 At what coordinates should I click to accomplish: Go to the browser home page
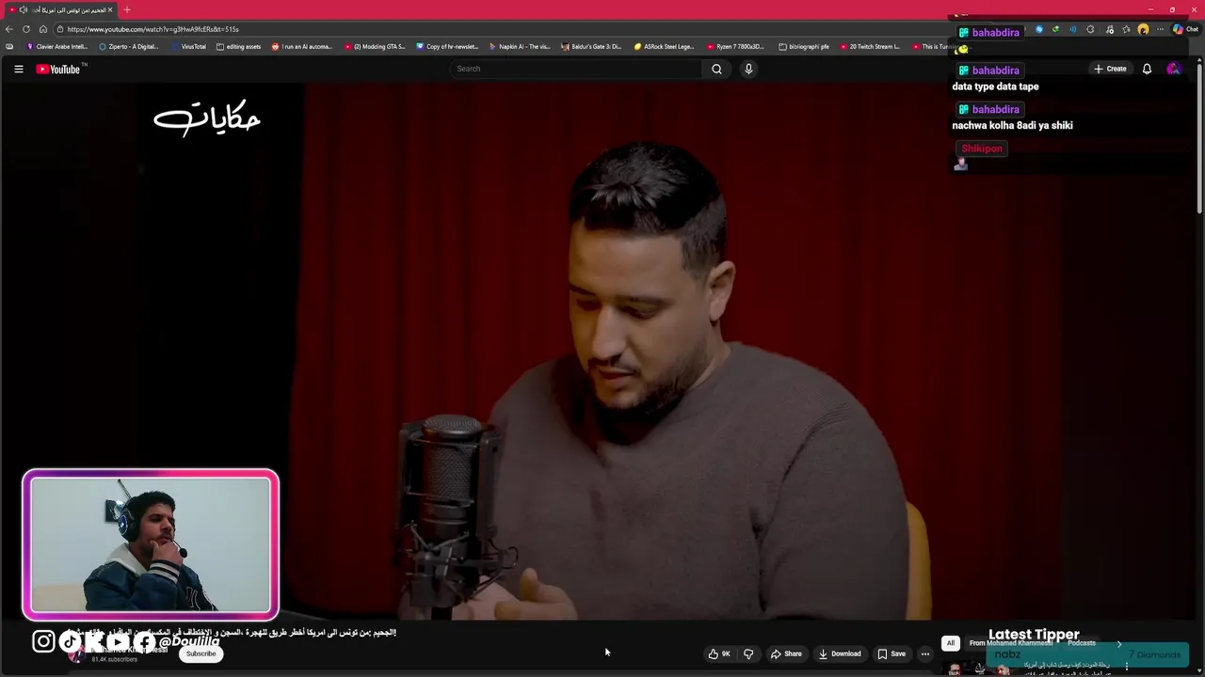pos(42,29)
